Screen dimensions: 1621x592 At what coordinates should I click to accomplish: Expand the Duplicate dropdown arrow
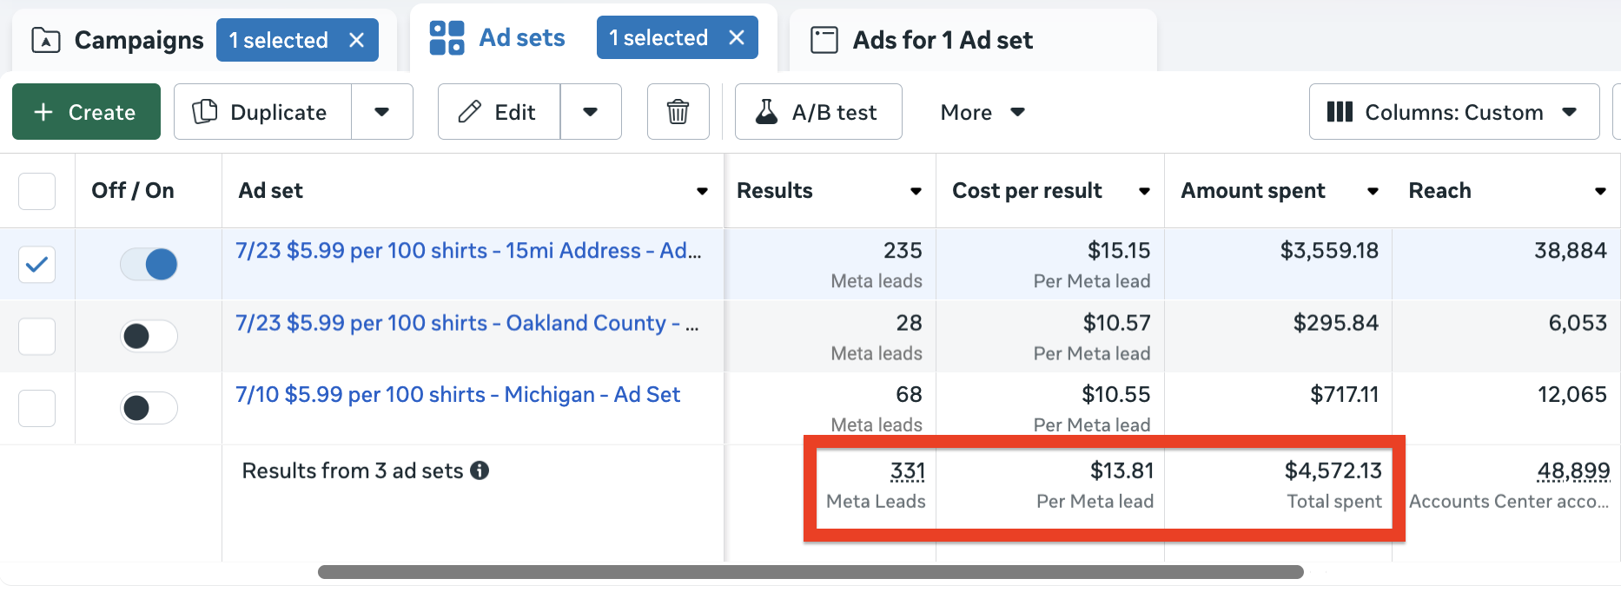[381, 112]
